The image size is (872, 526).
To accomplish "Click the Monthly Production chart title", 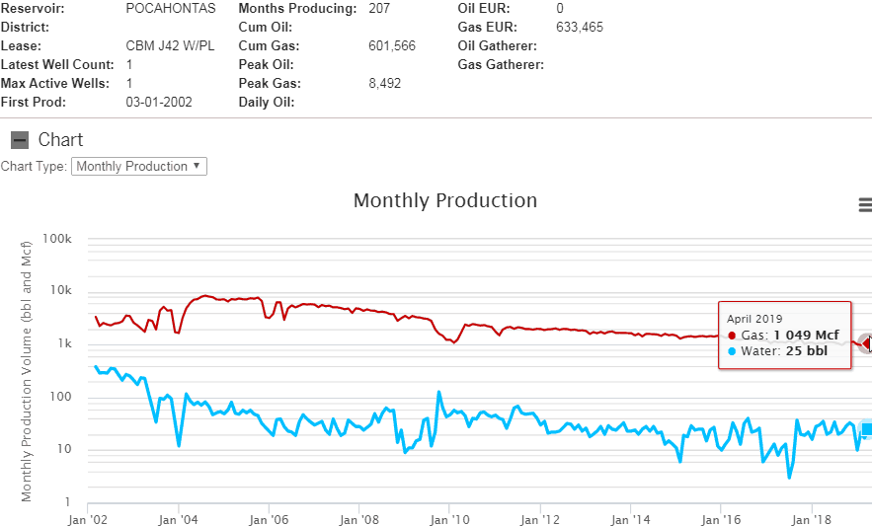I will pyautogui.click(x=445, y=200).
